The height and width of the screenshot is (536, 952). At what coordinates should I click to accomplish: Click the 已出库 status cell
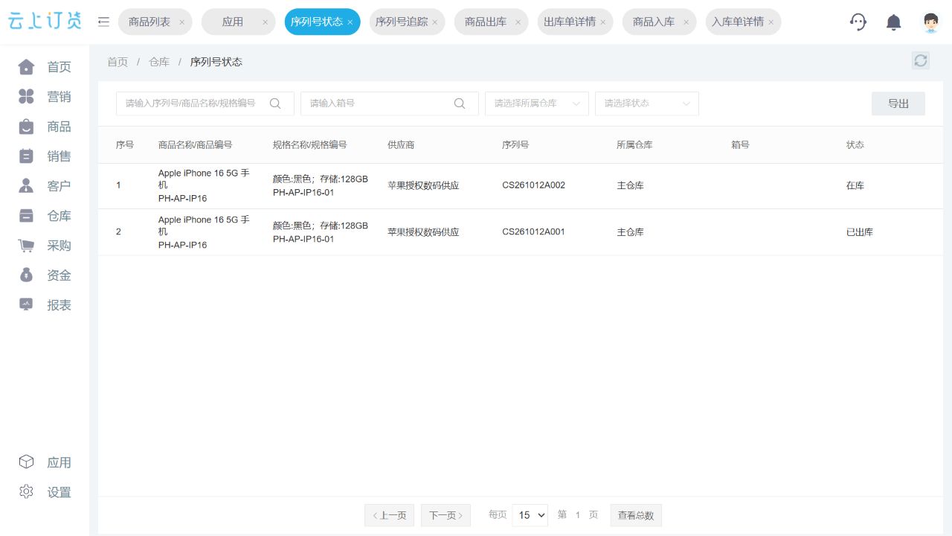coord(860,232)
